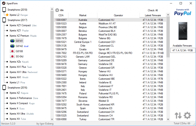The width and height of the screenshot is (196, 126).
Task: Sort by the Market column header
Action: (83, 15)
